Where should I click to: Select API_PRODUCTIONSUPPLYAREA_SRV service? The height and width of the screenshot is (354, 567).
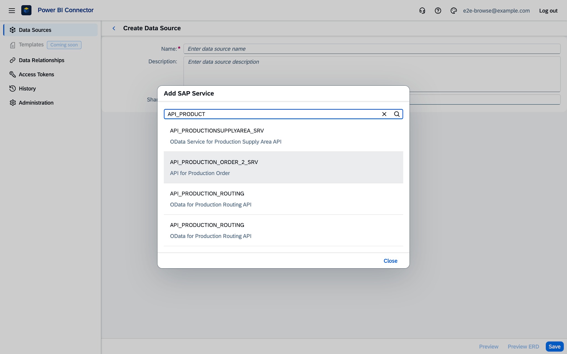(283, 136)
